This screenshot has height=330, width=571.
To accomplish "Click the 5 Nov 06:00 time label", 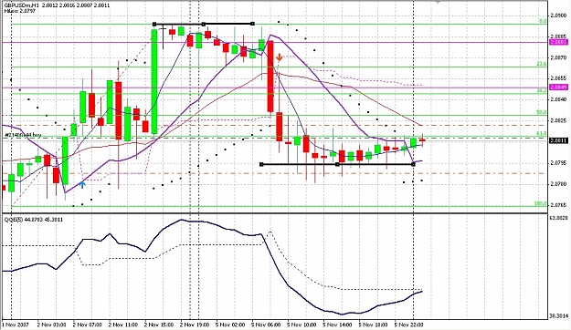I will [x=266, y=325].
